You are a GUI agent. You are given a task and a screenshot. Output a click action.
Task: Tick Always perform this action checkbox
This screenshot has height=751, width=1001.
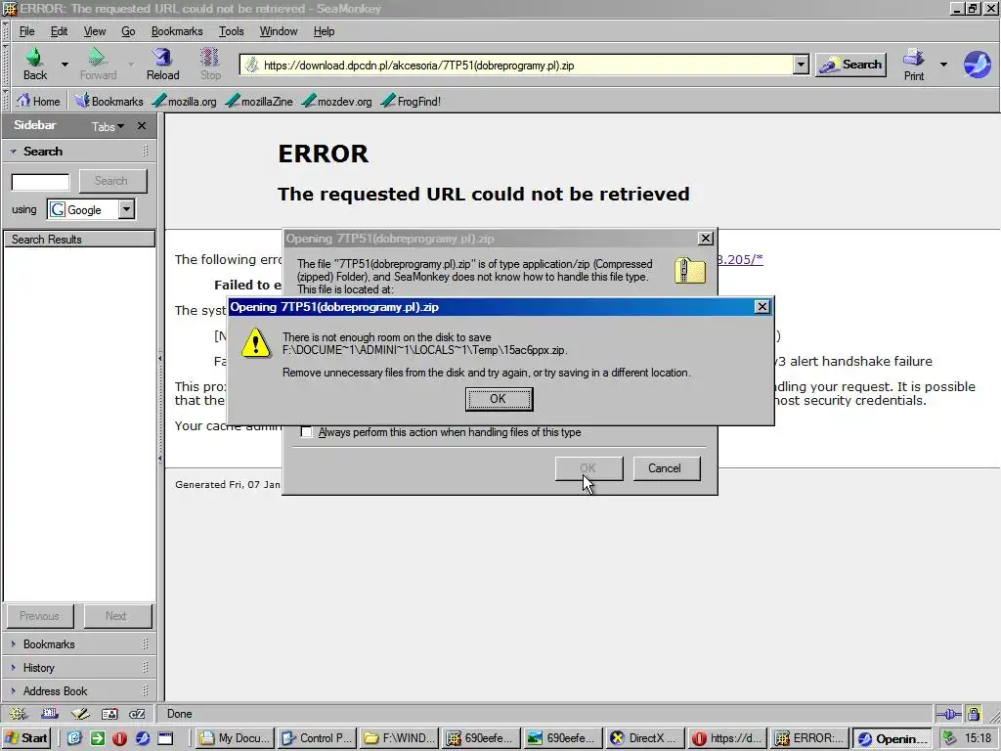[x=306, y=432]
